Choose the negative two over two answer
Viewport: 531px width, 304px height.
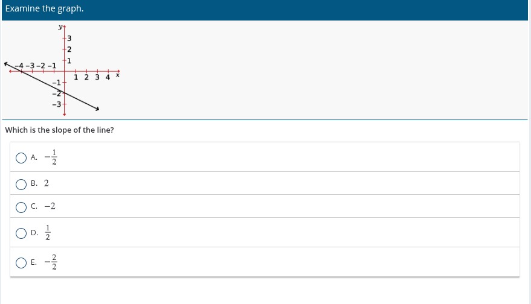[51, 262]
